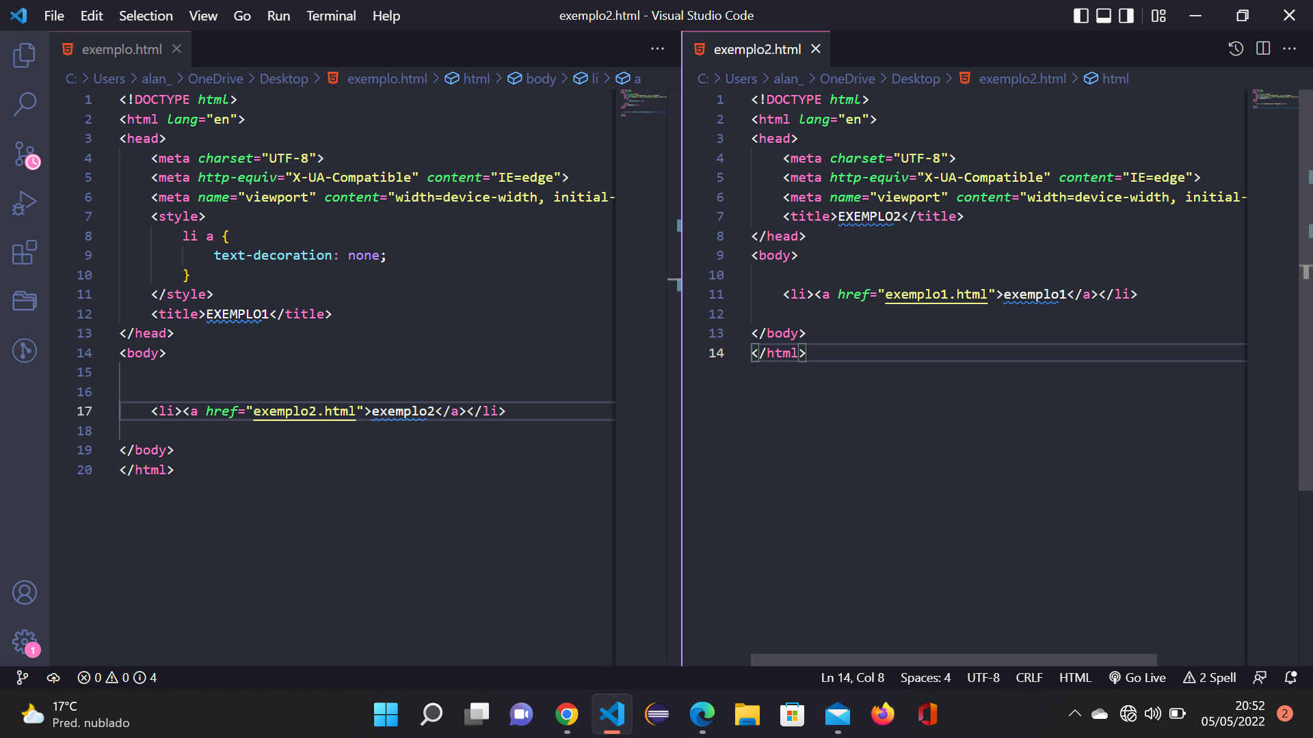The image size is (1313, 738).
Task: Open the Git Graph activity icon
Action: 25,351
